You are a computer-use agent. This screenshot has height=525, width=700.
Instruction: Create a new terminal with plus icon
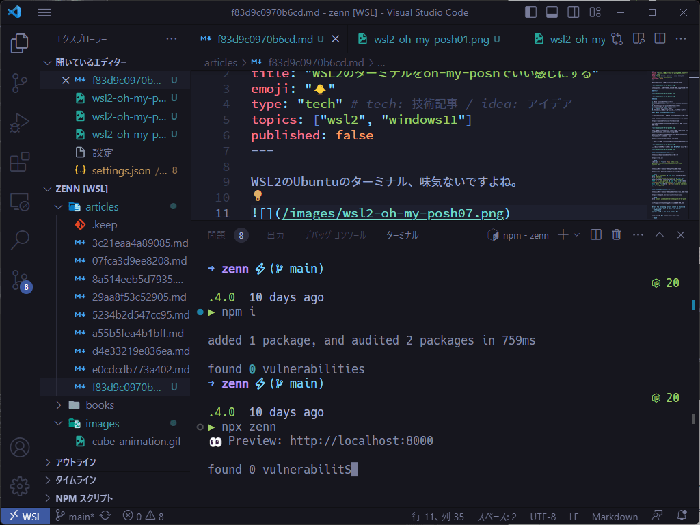[563, 235]
